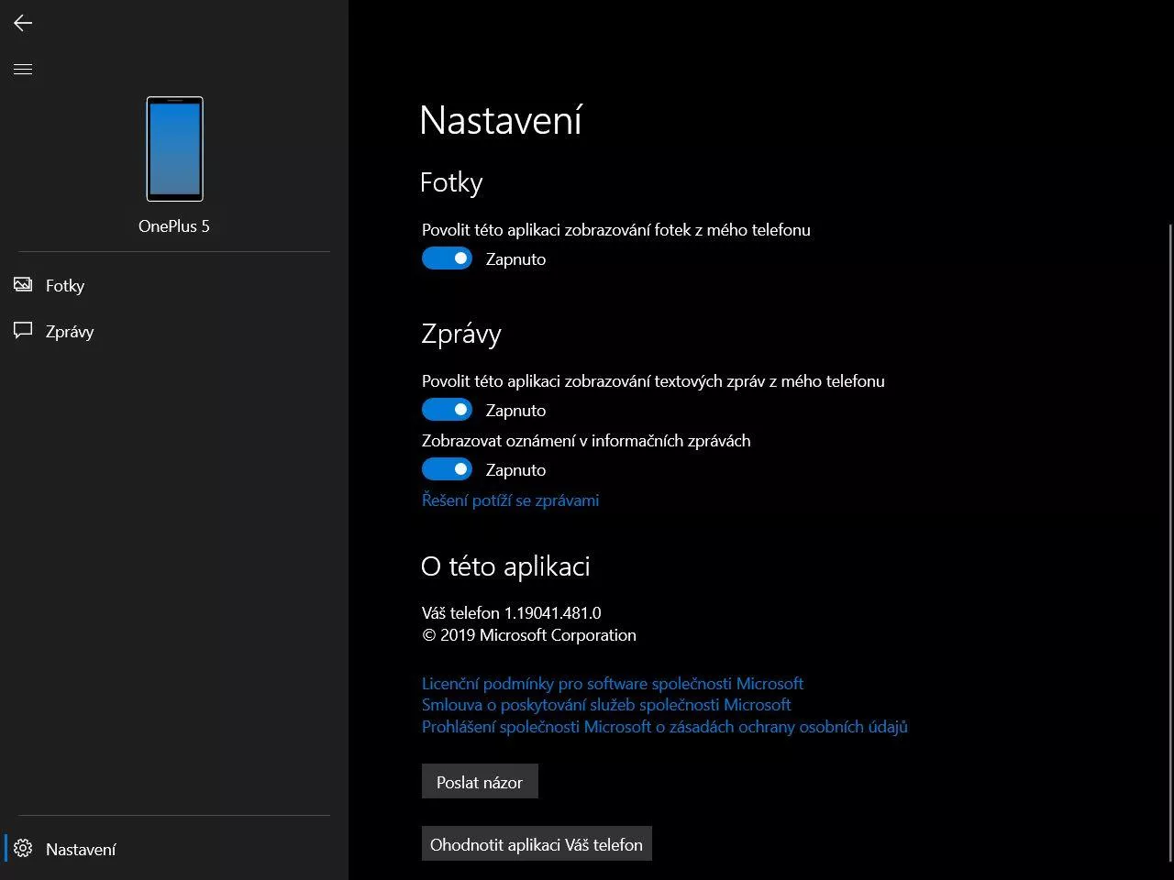Open Fotky in the sidebar
This screenshot has width=1174, height=880.
(174, 285)
